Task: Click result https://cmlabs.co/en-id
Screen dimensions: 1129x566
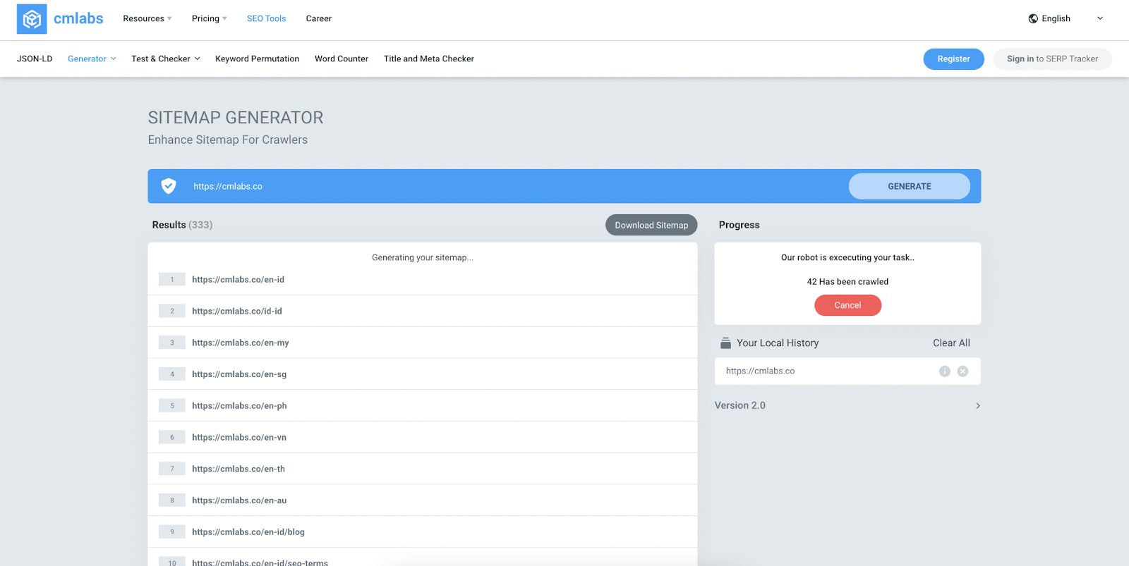Action: (239, 280)
